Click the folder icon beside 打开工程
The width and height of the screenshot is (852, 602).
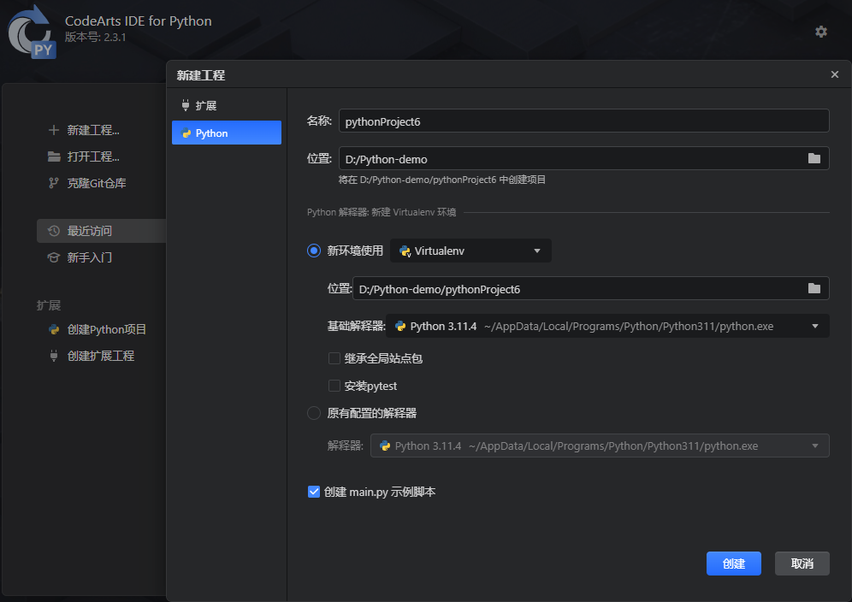54,156
